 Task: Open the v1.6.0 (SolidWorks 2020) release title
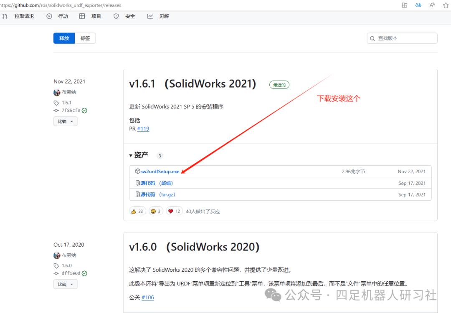pyautogui.click(x=194, y=247)
